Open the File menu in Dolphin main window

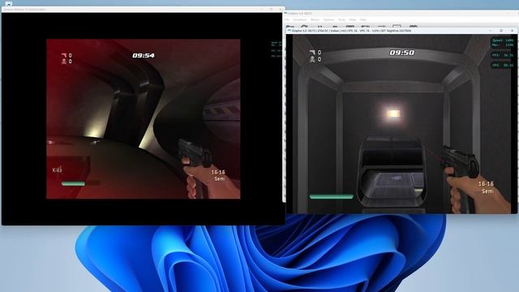pos(287,19)
